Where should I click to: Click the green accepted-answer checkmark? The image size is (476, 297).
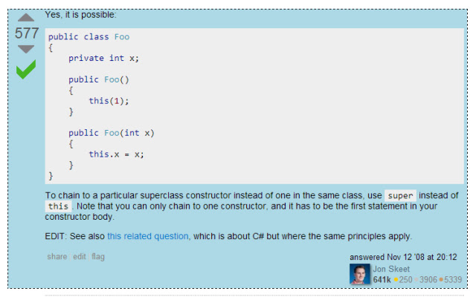[x=26, y=69]
